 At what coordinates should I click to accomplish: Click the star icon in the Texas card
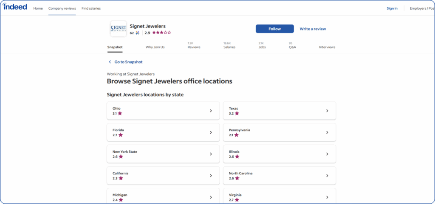point(237,113)
